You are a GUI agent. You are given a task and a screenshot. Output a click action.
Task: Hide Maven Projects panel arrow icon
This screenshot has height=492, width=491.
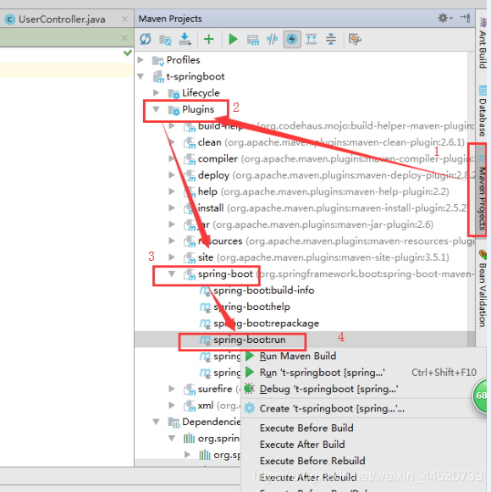click(x=465, y=18)
